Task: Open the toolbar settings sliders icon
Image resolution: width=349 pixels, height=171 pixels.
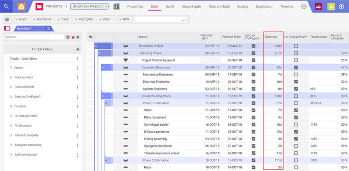Action: pyautogui.click(x=7, y=19)
